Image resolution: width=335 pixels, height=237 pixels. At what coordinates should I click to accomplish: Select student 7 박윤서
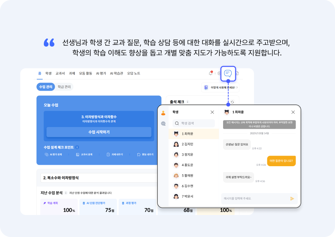point(194,196)
